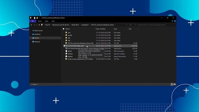The width and height of the screenshot is (199, 112).
Task: Click the folder icon in the title bar
Action: click(x=31, y=18)
